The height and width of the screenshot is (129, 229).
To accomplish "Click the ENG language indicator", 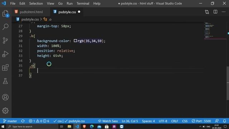I will click(208, 126).
